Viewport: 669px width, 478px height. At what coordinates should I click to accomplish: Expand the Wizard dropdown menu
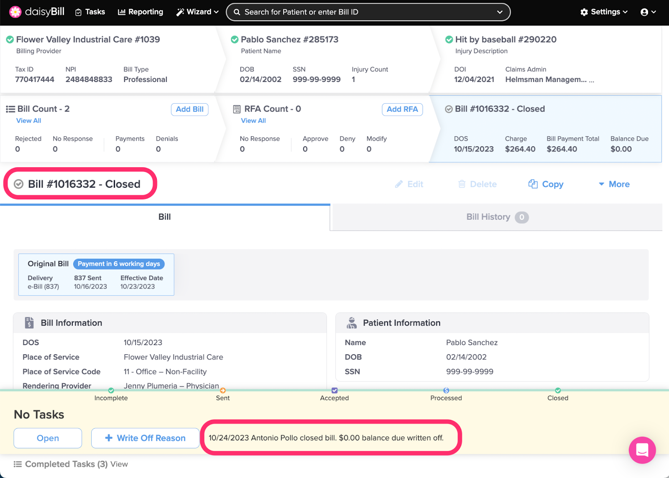(x=197, y=12)
